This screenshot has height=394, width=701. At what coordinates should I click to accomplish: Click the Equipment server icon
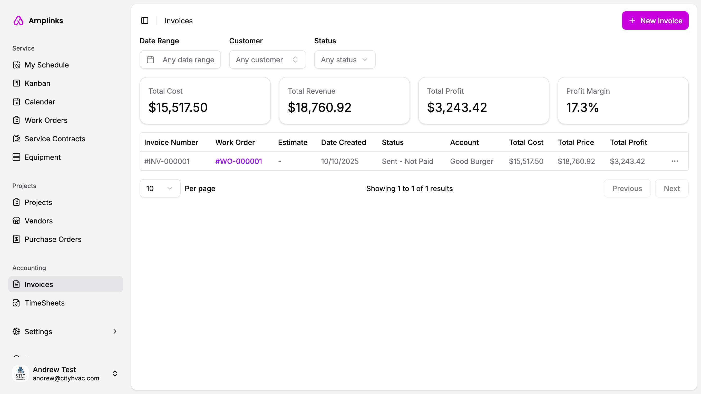click(16, 157)
